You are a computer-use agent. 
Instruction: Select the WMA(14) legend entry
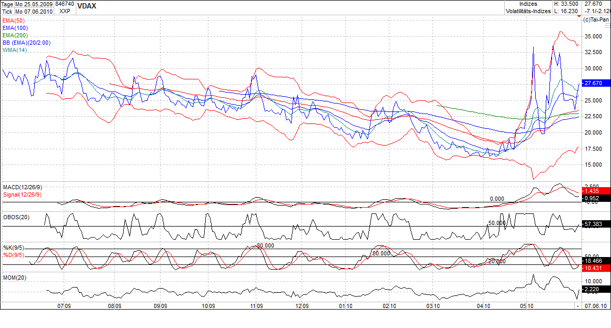[14, 50]
